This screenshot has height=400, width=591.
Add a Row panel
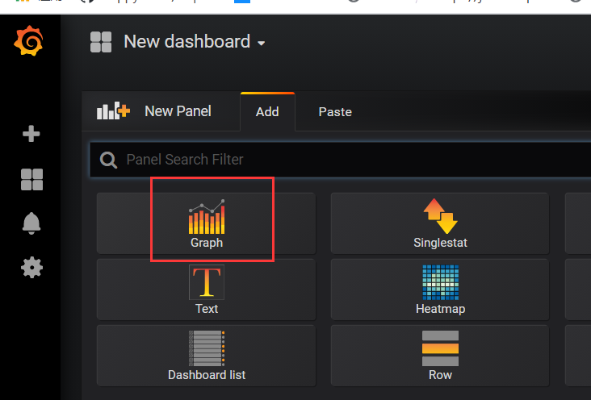point(440,356)
